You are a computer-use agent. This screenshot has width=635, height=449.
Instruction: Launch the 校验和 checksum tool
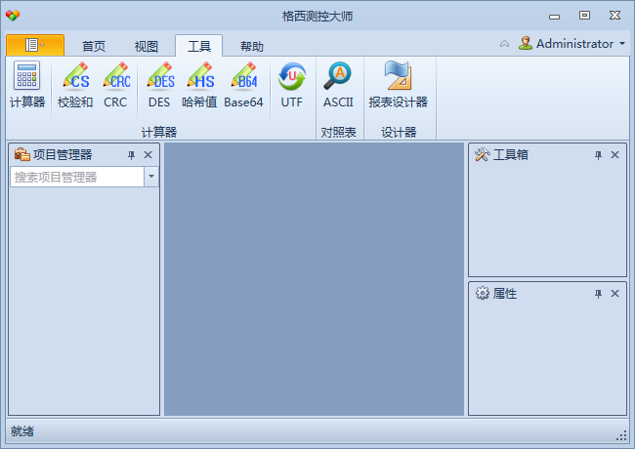[75, 85]
